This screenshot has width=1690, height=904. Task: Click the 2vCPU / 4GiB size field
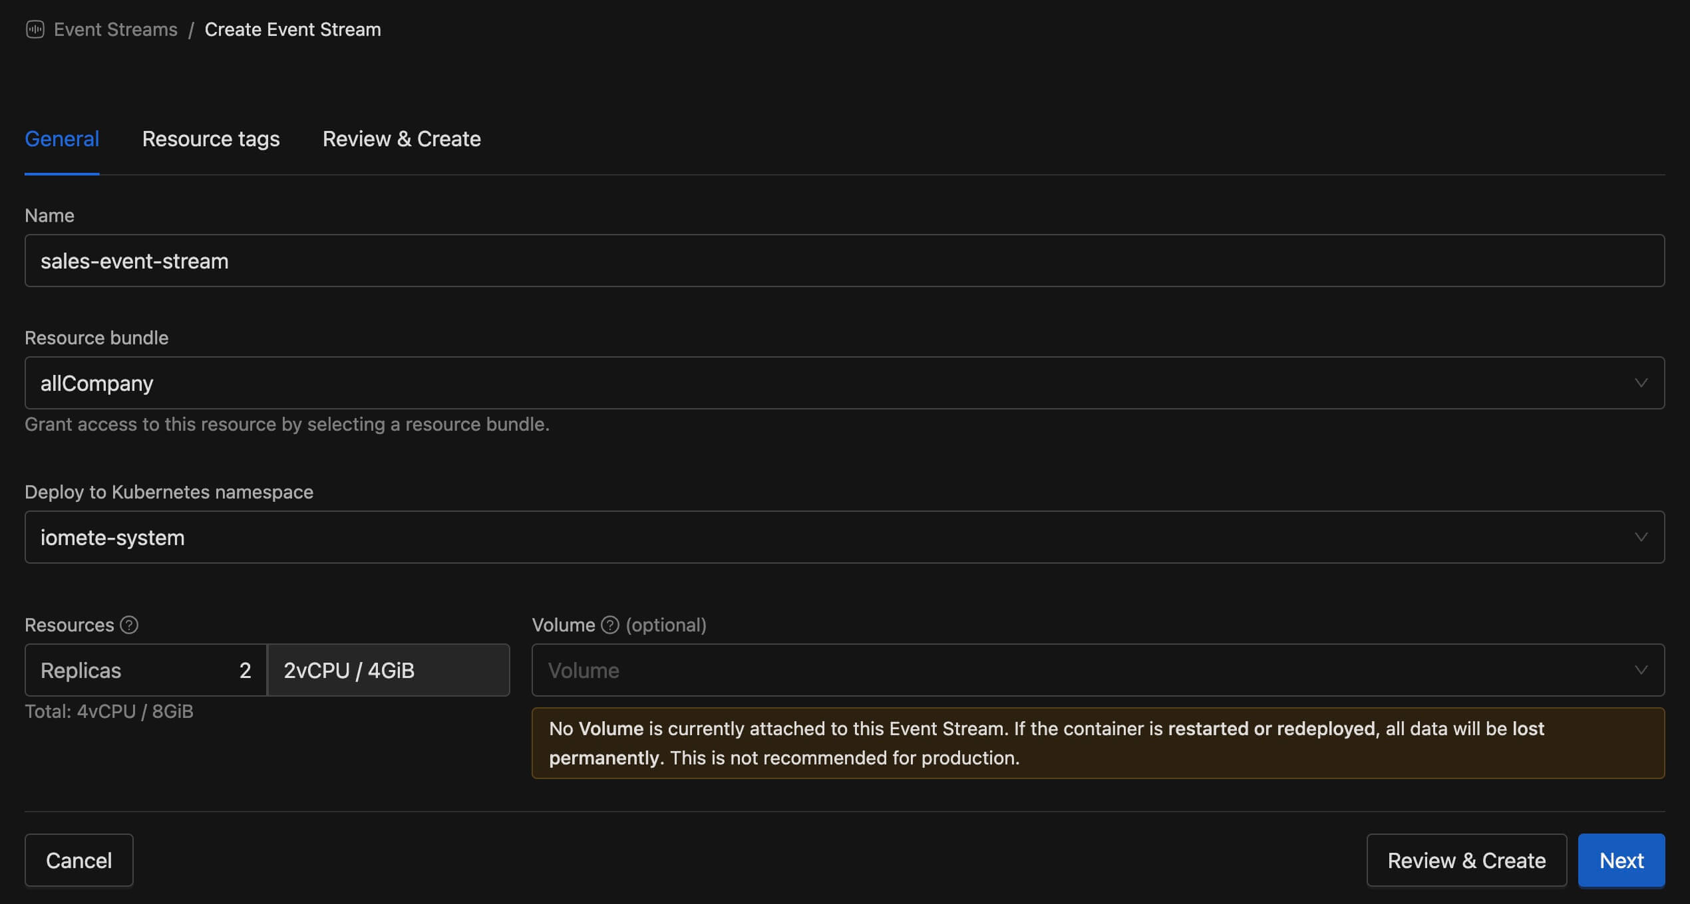click(388, 670)
